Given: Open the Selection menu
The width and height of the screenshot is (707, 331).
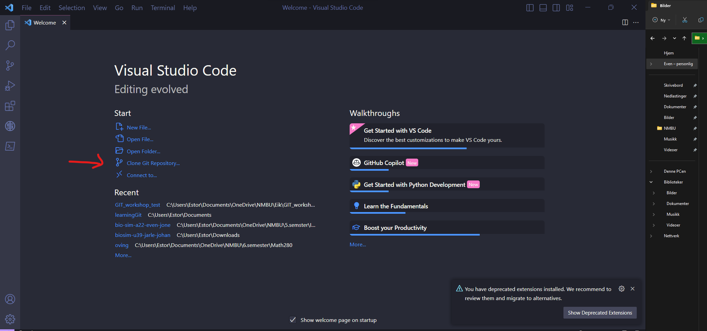Looking at the screenshot, I should point(72,8).
